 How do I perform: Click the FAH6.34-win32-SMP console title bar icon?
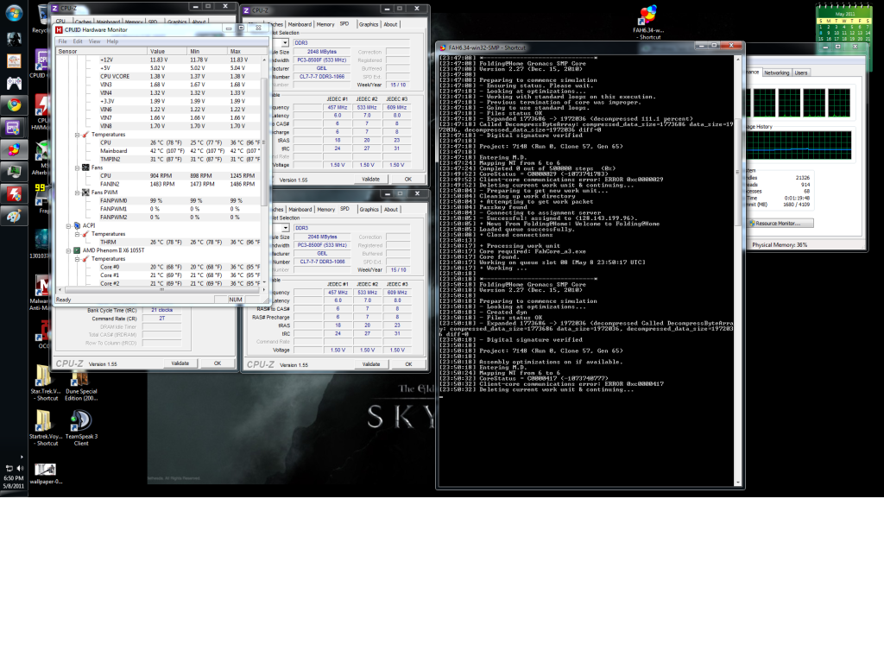pyautogui.click(x=443, y=48)
